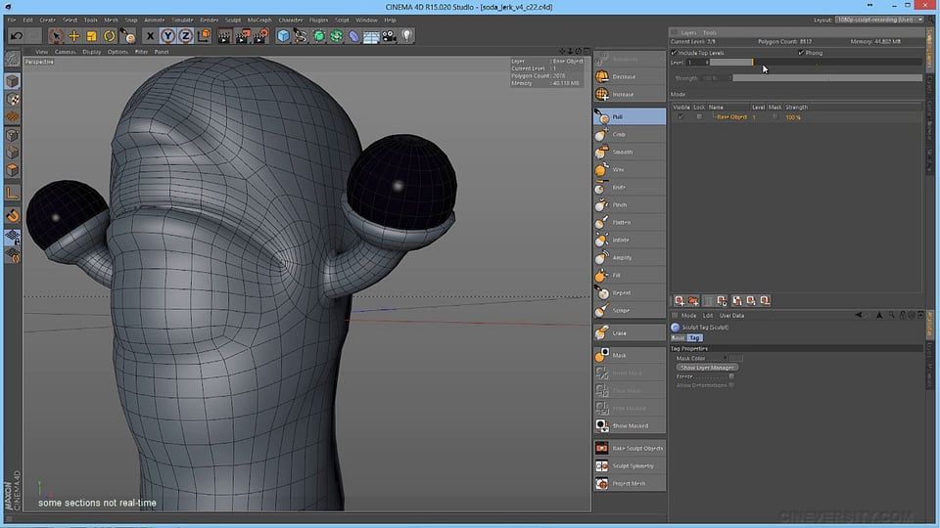Open the Layout dropdown at top right
This screenshot has width=940, height=528.
(876, 20)
